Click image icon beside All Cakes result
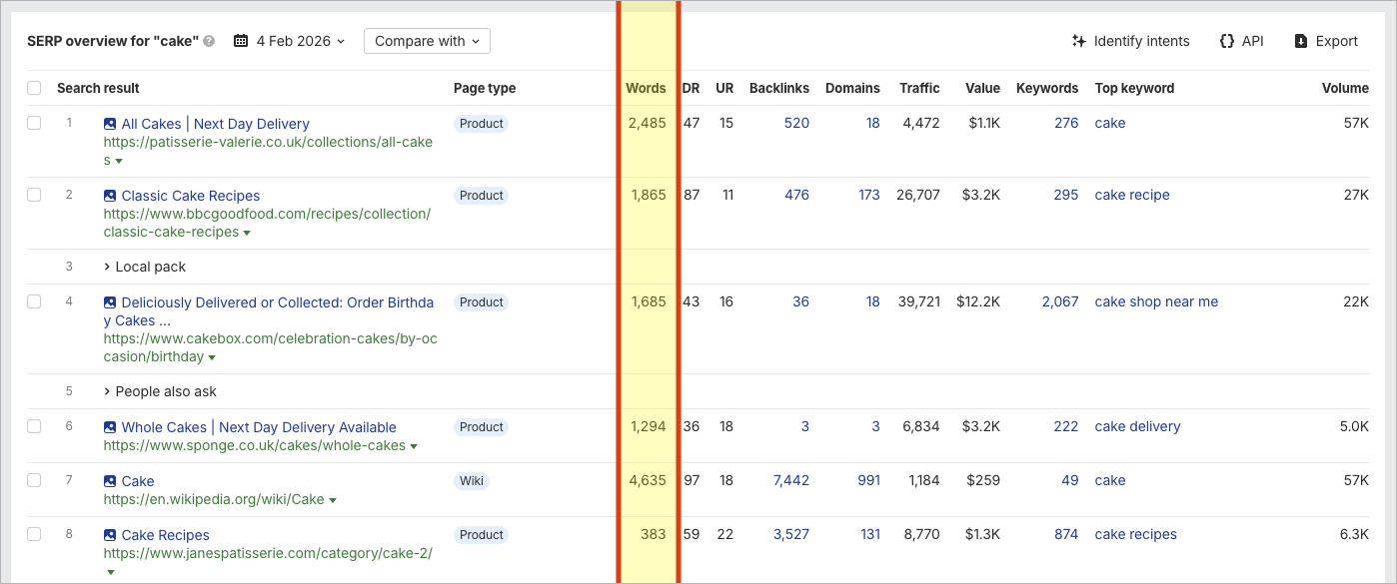The image size is (1397, 584). (x=110, y=124)
